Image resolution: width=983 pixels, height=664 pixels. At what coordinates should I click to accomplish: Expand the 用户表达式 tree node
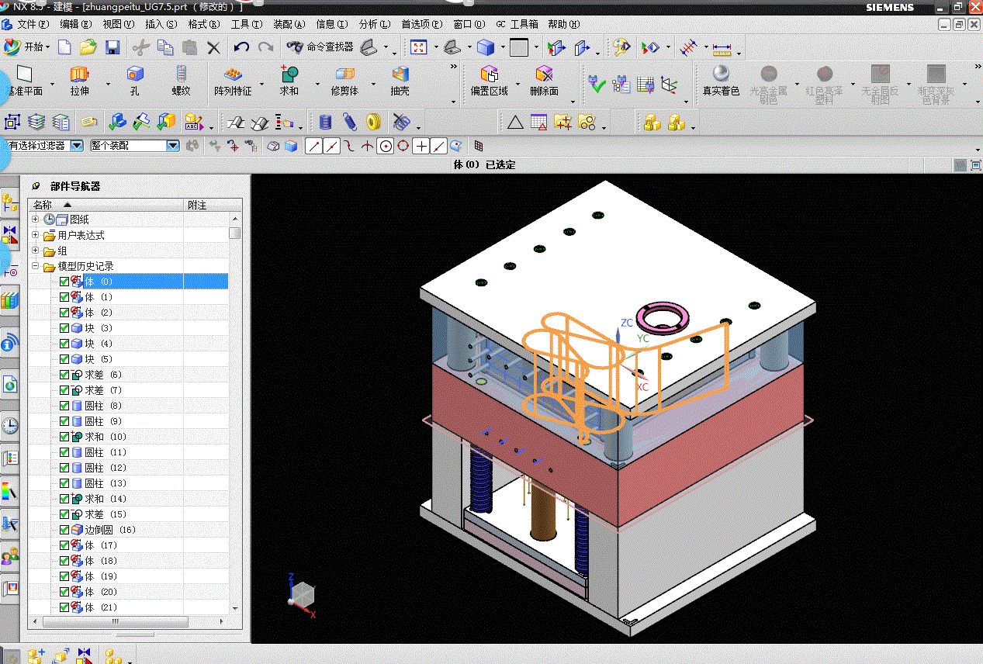pyautogui.click(x=36, y=235)
